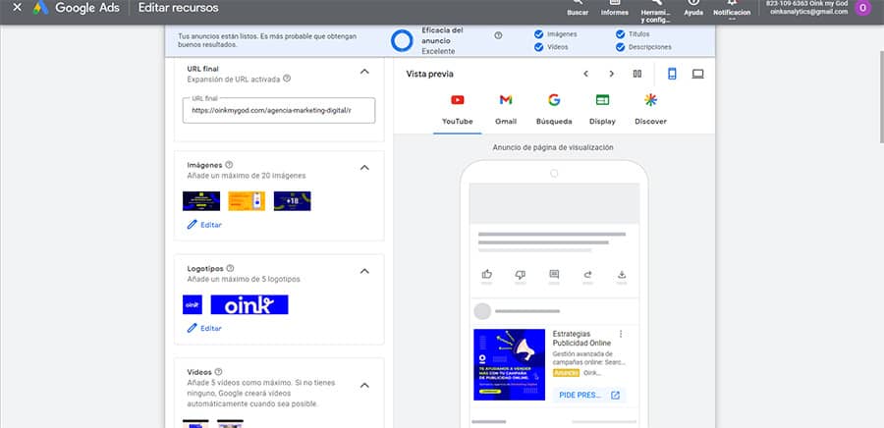Select the YouTube preview tab
Screen dimensions: 884x428
click(457, 110)
